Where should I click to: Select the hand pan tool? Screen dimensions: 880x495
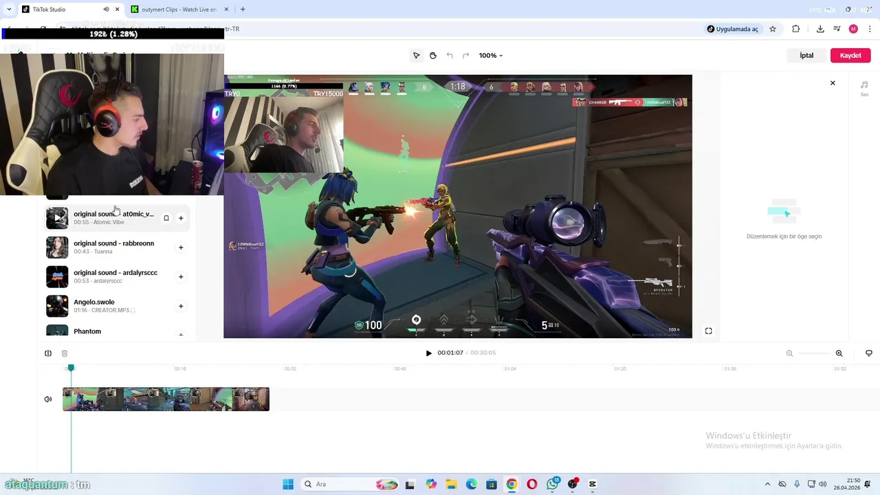(433, 56)
